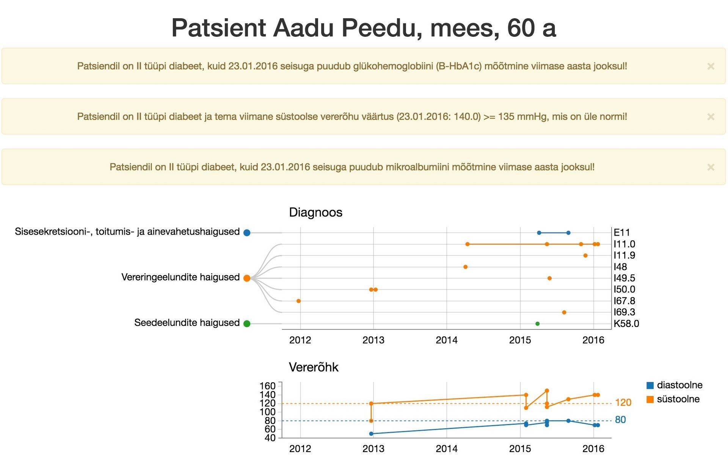Image resolution: width=728 pixels, height=457 pixels.
Task: Click the orange Vereringeelundite haigused circle
Action: pyautogui.click(x=247, y=278)
